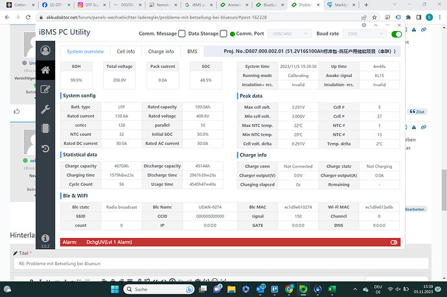447x297 pixels.
Task: Open the browser side panel icon
Action: tap(418, 17)
